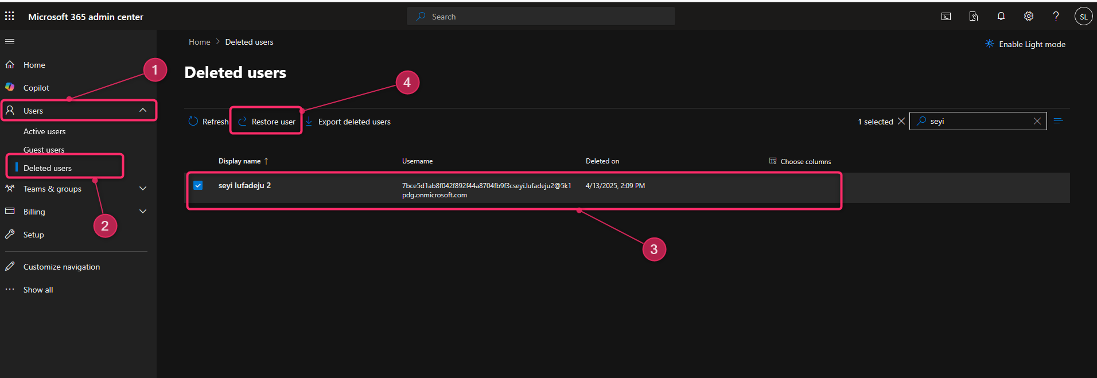This screenshot has width=1097, height=378.
Task: Click the Customize navigation label
Action: (61, 267)
